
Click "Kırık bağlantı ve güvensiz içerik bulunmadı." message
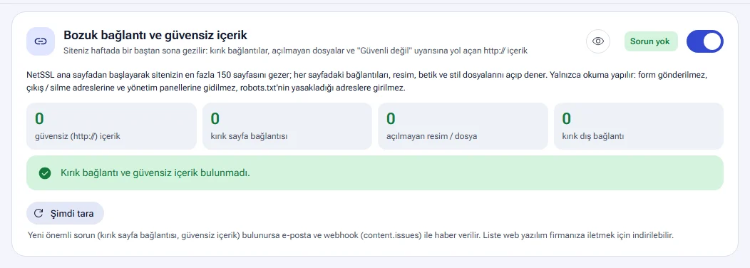click(155, 173)
